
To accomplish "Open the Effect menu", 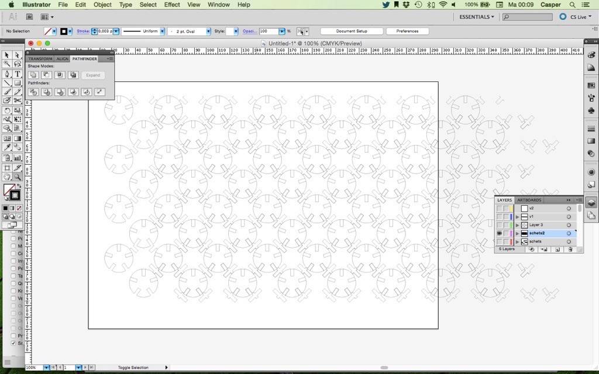I will pos(172,5).
